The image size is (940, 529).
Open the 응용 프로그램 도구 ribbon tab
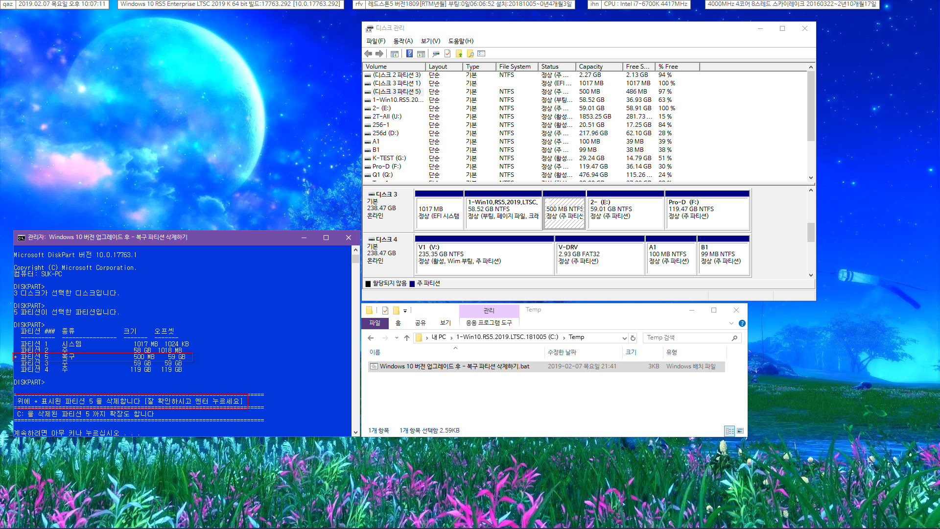pyautogui.click(x=489, y=323)
